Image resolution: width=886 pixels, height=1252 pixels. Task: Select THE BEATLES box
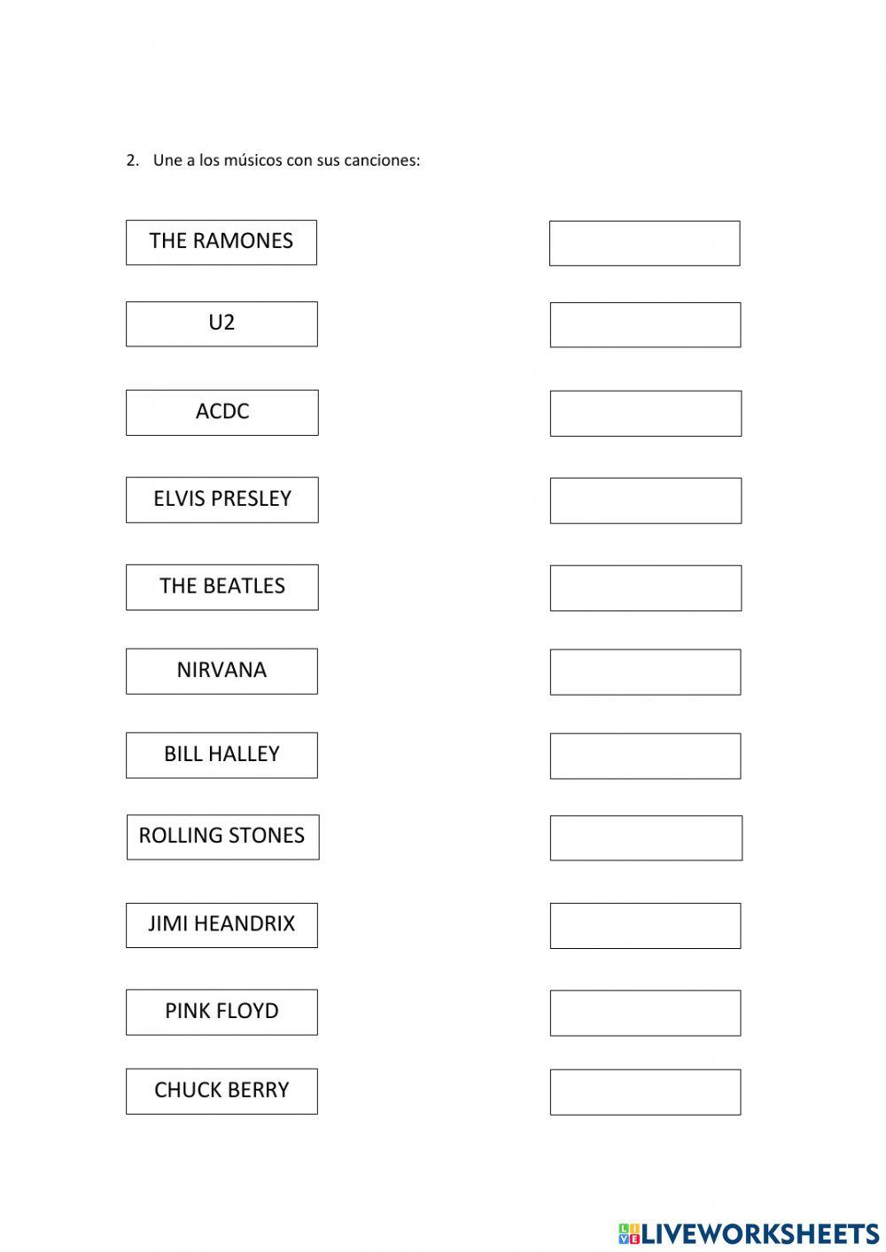pos(221,587)
